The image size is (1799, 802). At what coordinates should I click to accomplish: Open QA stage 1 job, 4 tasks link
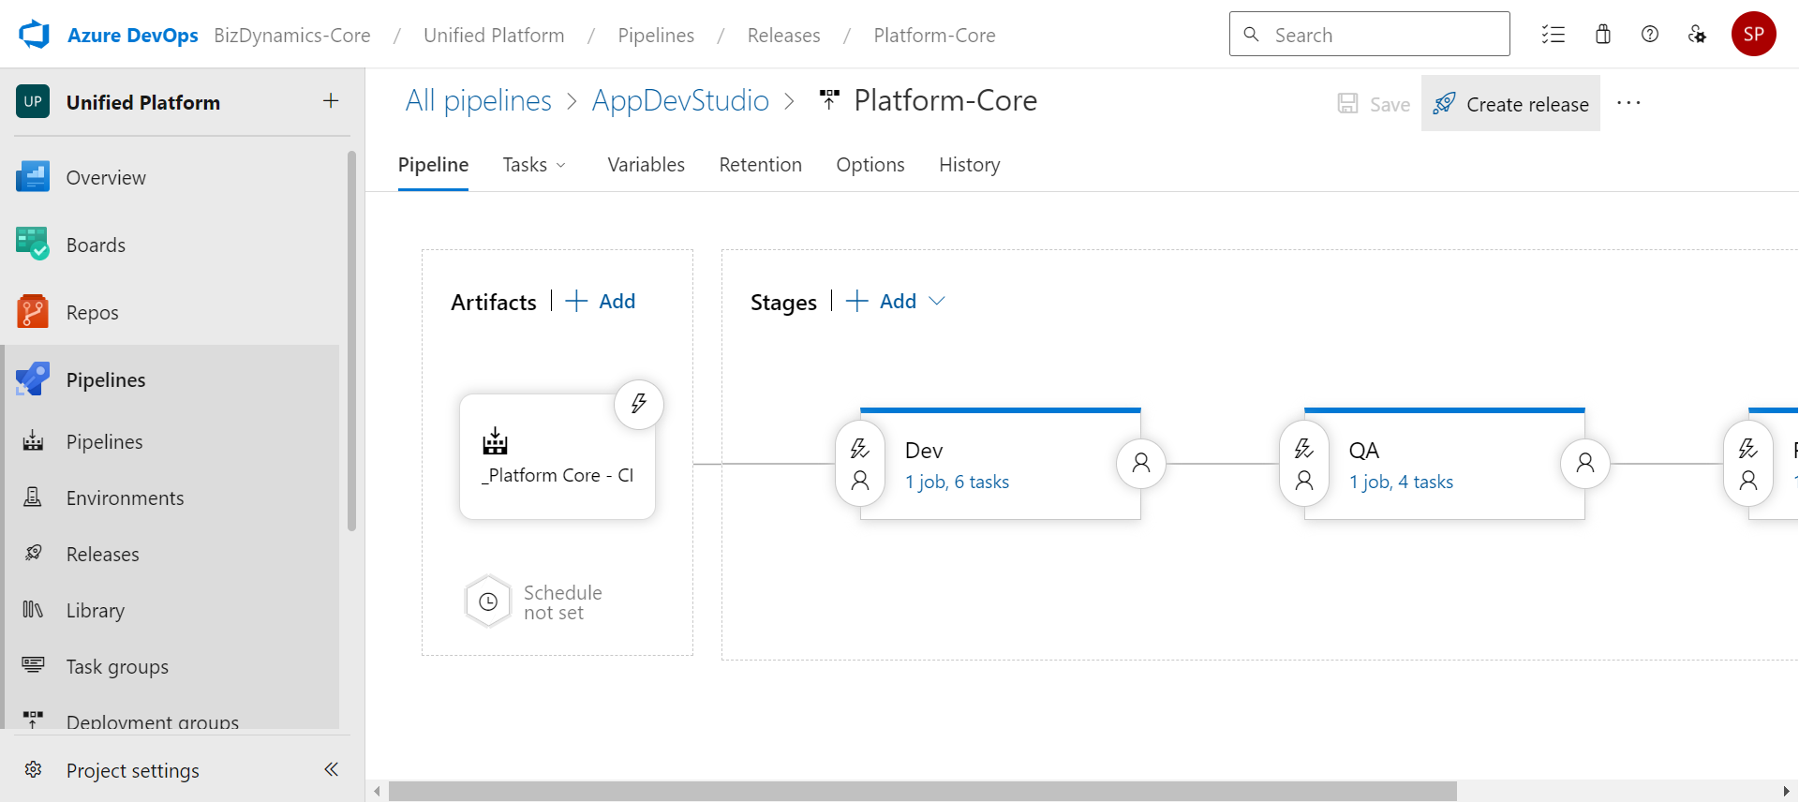pos(1401,482)
